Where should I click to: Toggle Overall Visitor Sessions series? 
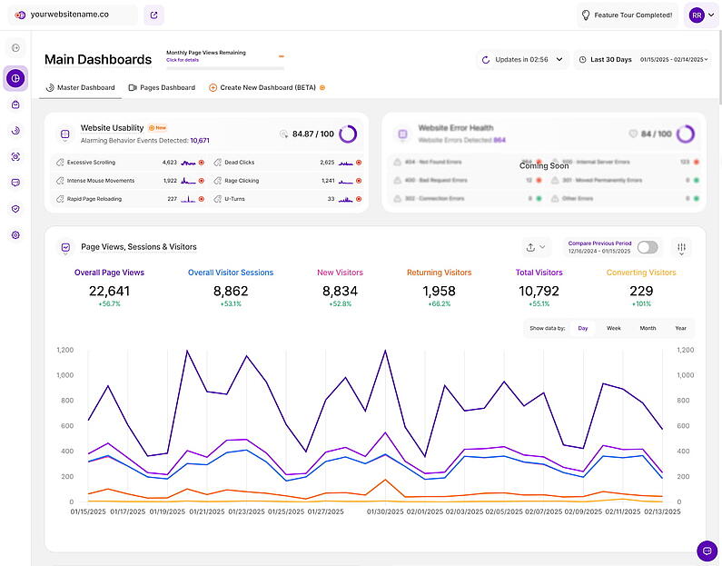231,273
